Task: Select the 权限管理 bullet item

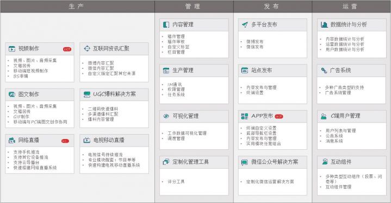Action: click(176, 90)
